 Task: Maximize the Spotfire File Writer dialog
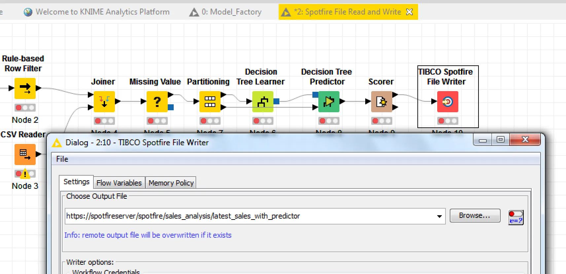(x=501, y=139)
